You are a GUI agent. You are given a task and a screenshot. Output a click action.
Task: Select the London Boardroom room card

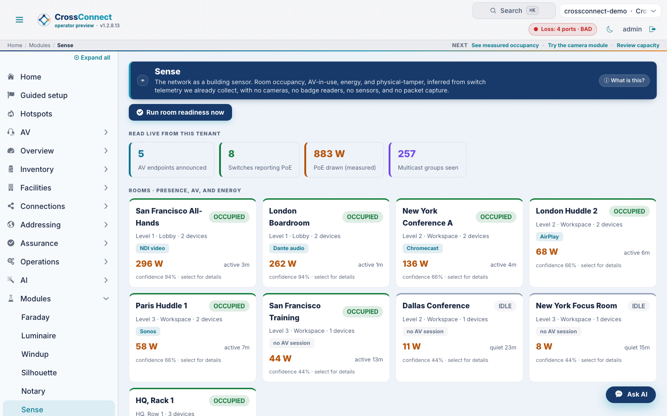tap(326, 243)
